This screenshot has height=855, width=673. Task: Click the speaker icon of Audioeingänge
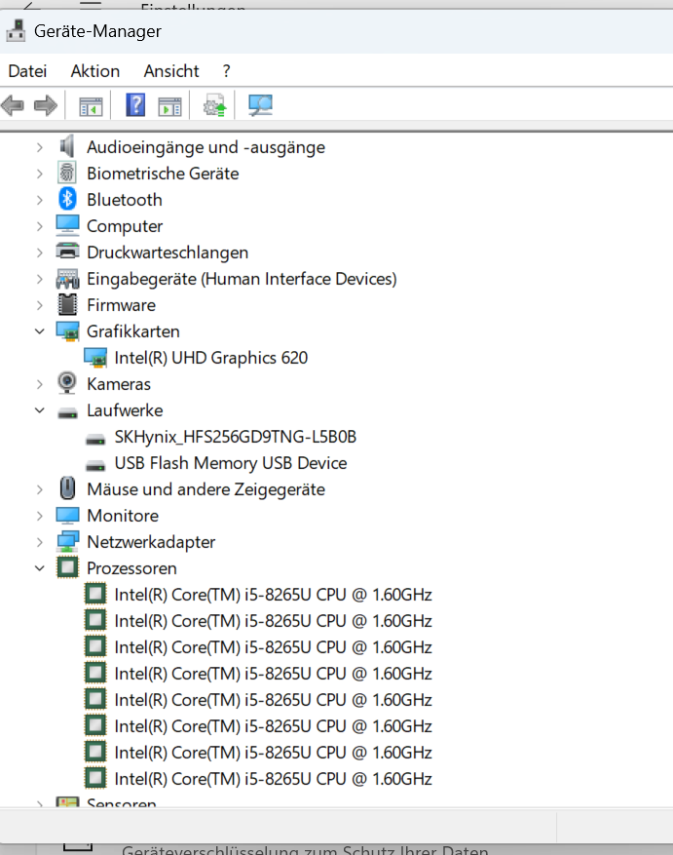tap(67, 146)
